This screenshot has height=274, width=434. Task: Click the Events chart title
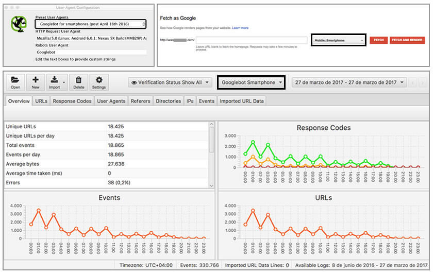[109, 198]
